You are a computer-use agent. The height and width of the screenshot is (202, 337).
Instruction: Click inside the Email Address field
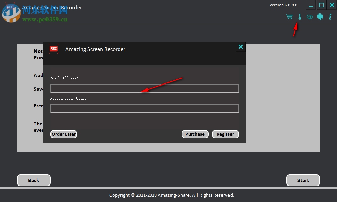(x=144, y=88)
